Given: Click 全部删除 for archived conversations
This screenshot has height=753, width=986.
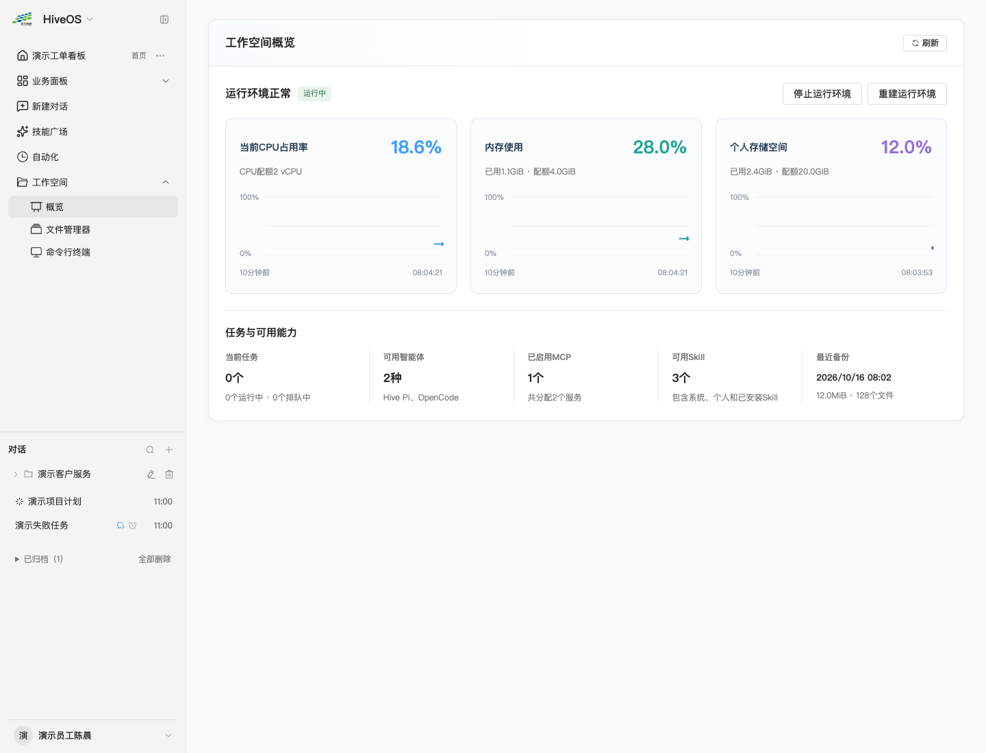Looking at the screenshot, I should click(155, 559).
